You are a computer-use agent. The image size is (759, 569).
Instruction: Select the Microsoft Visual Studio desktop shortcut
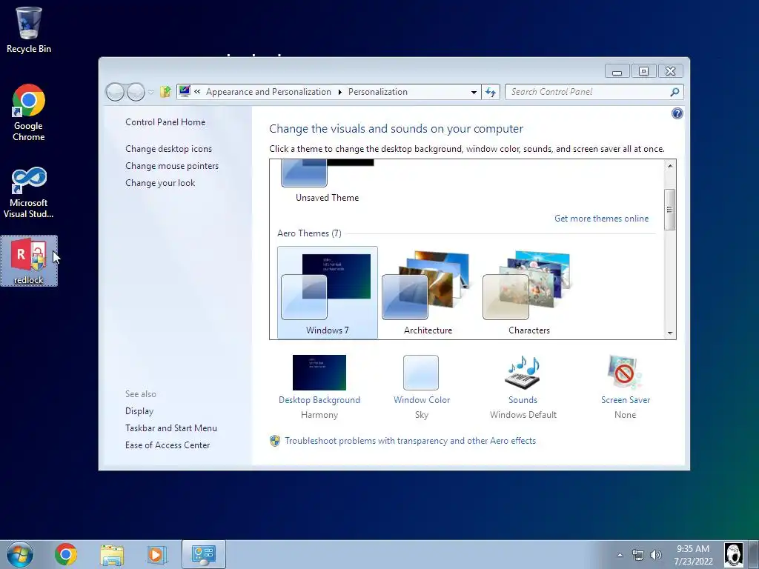point(29,193)
